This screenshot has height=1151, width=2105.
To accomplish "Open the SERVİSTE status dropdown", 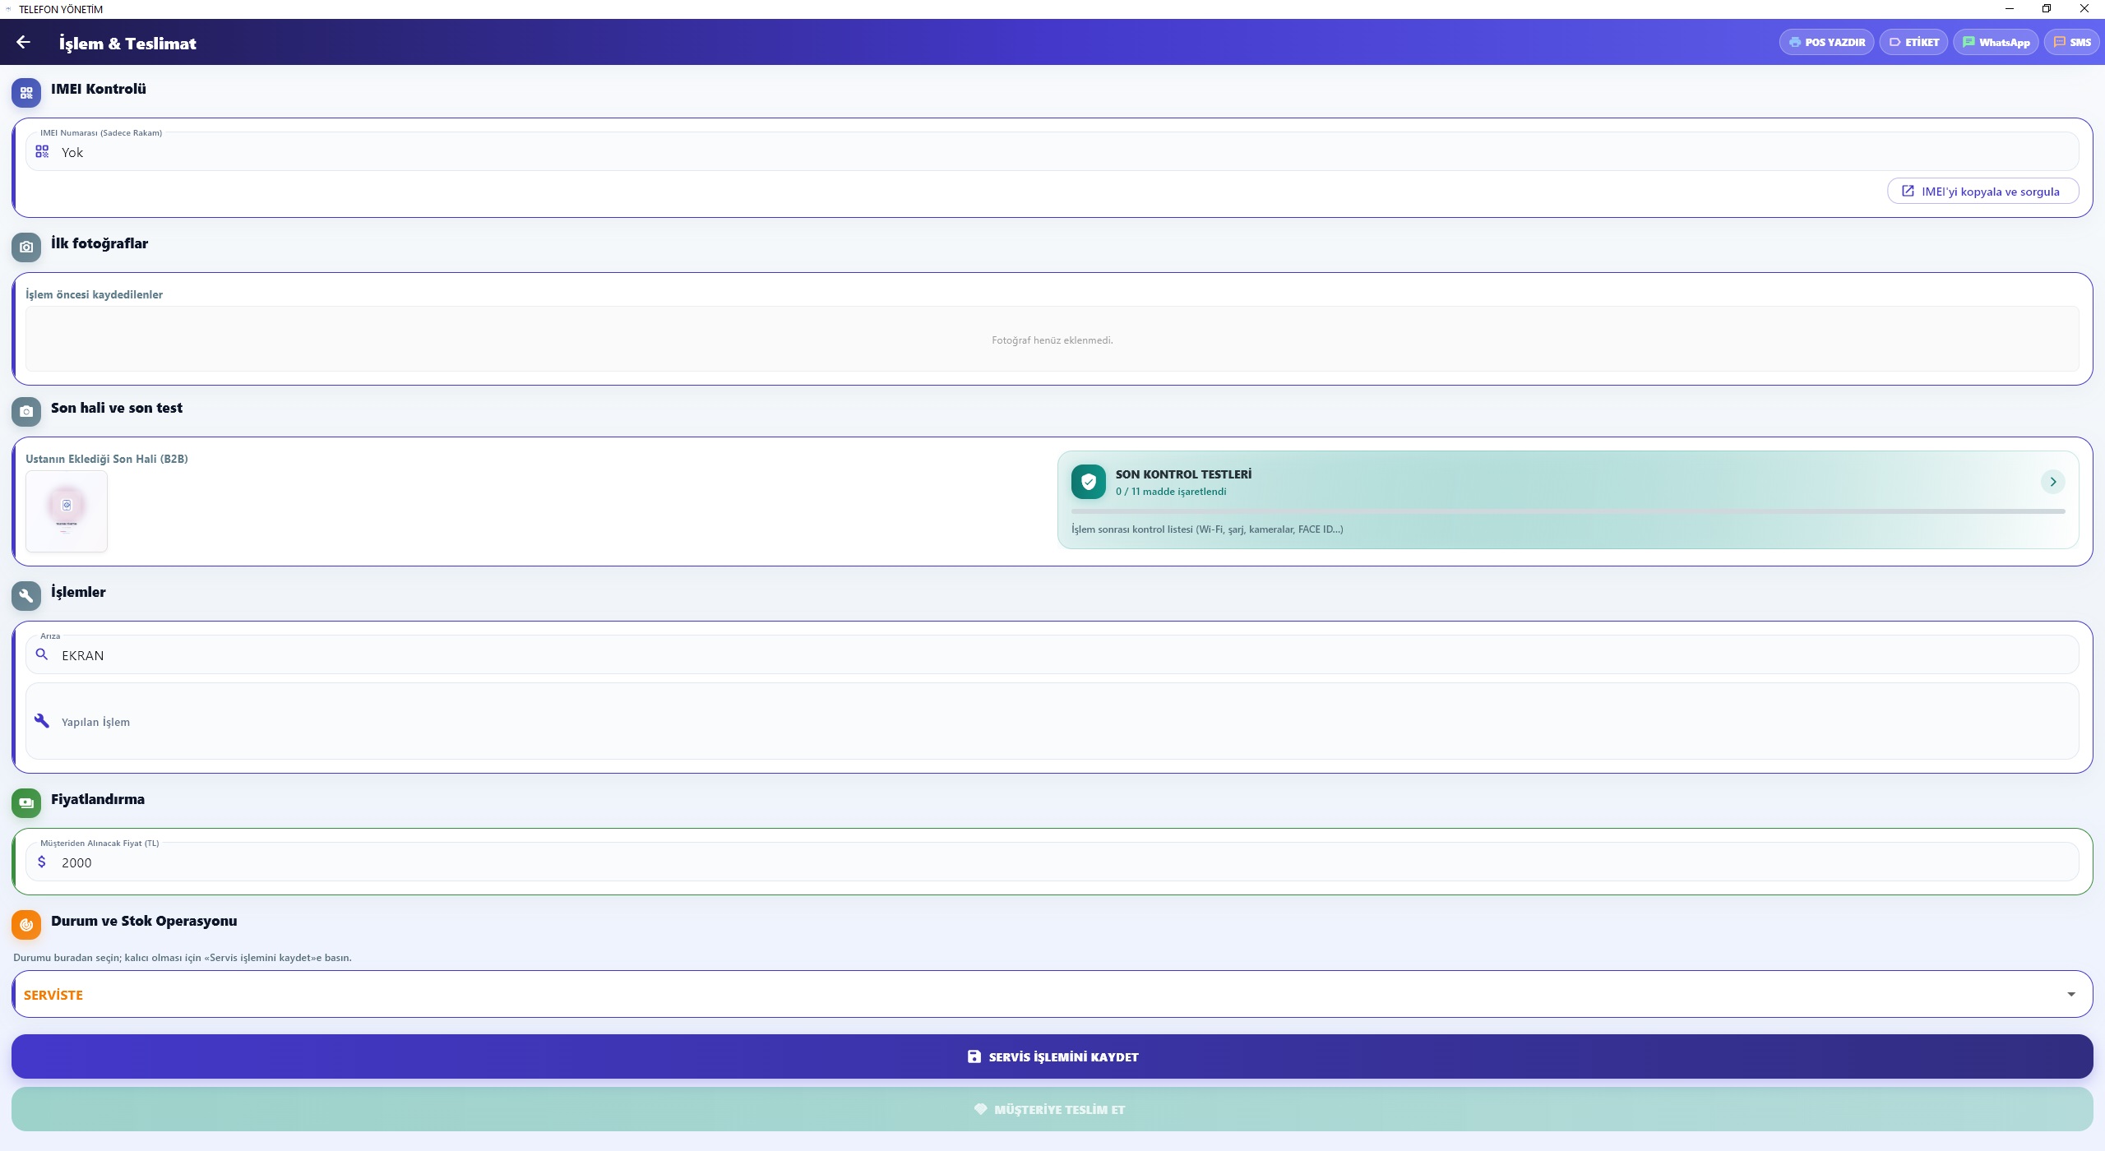I will (x=1052, y=994).
